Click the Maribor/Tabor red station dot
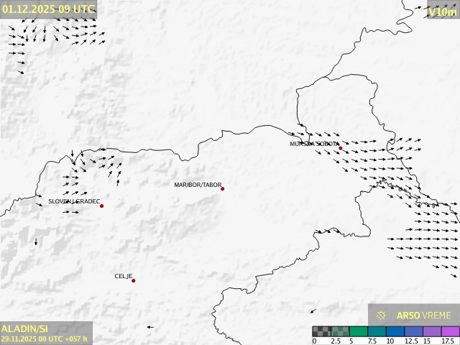Viewport: 460px width, 345px height. click(x=223, y=189)
